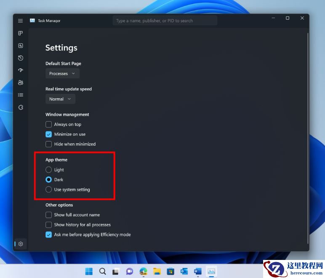Viewport: 325px width, 278px height.
Task: Uncheck Ask me before applying Efficiency mode
Action: click(48, 235)
